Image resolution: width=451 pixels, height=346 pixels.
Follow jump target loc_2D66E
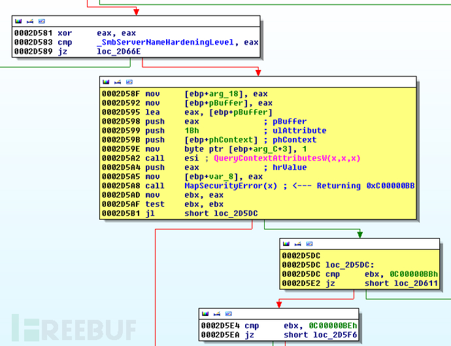coord(119,52)
